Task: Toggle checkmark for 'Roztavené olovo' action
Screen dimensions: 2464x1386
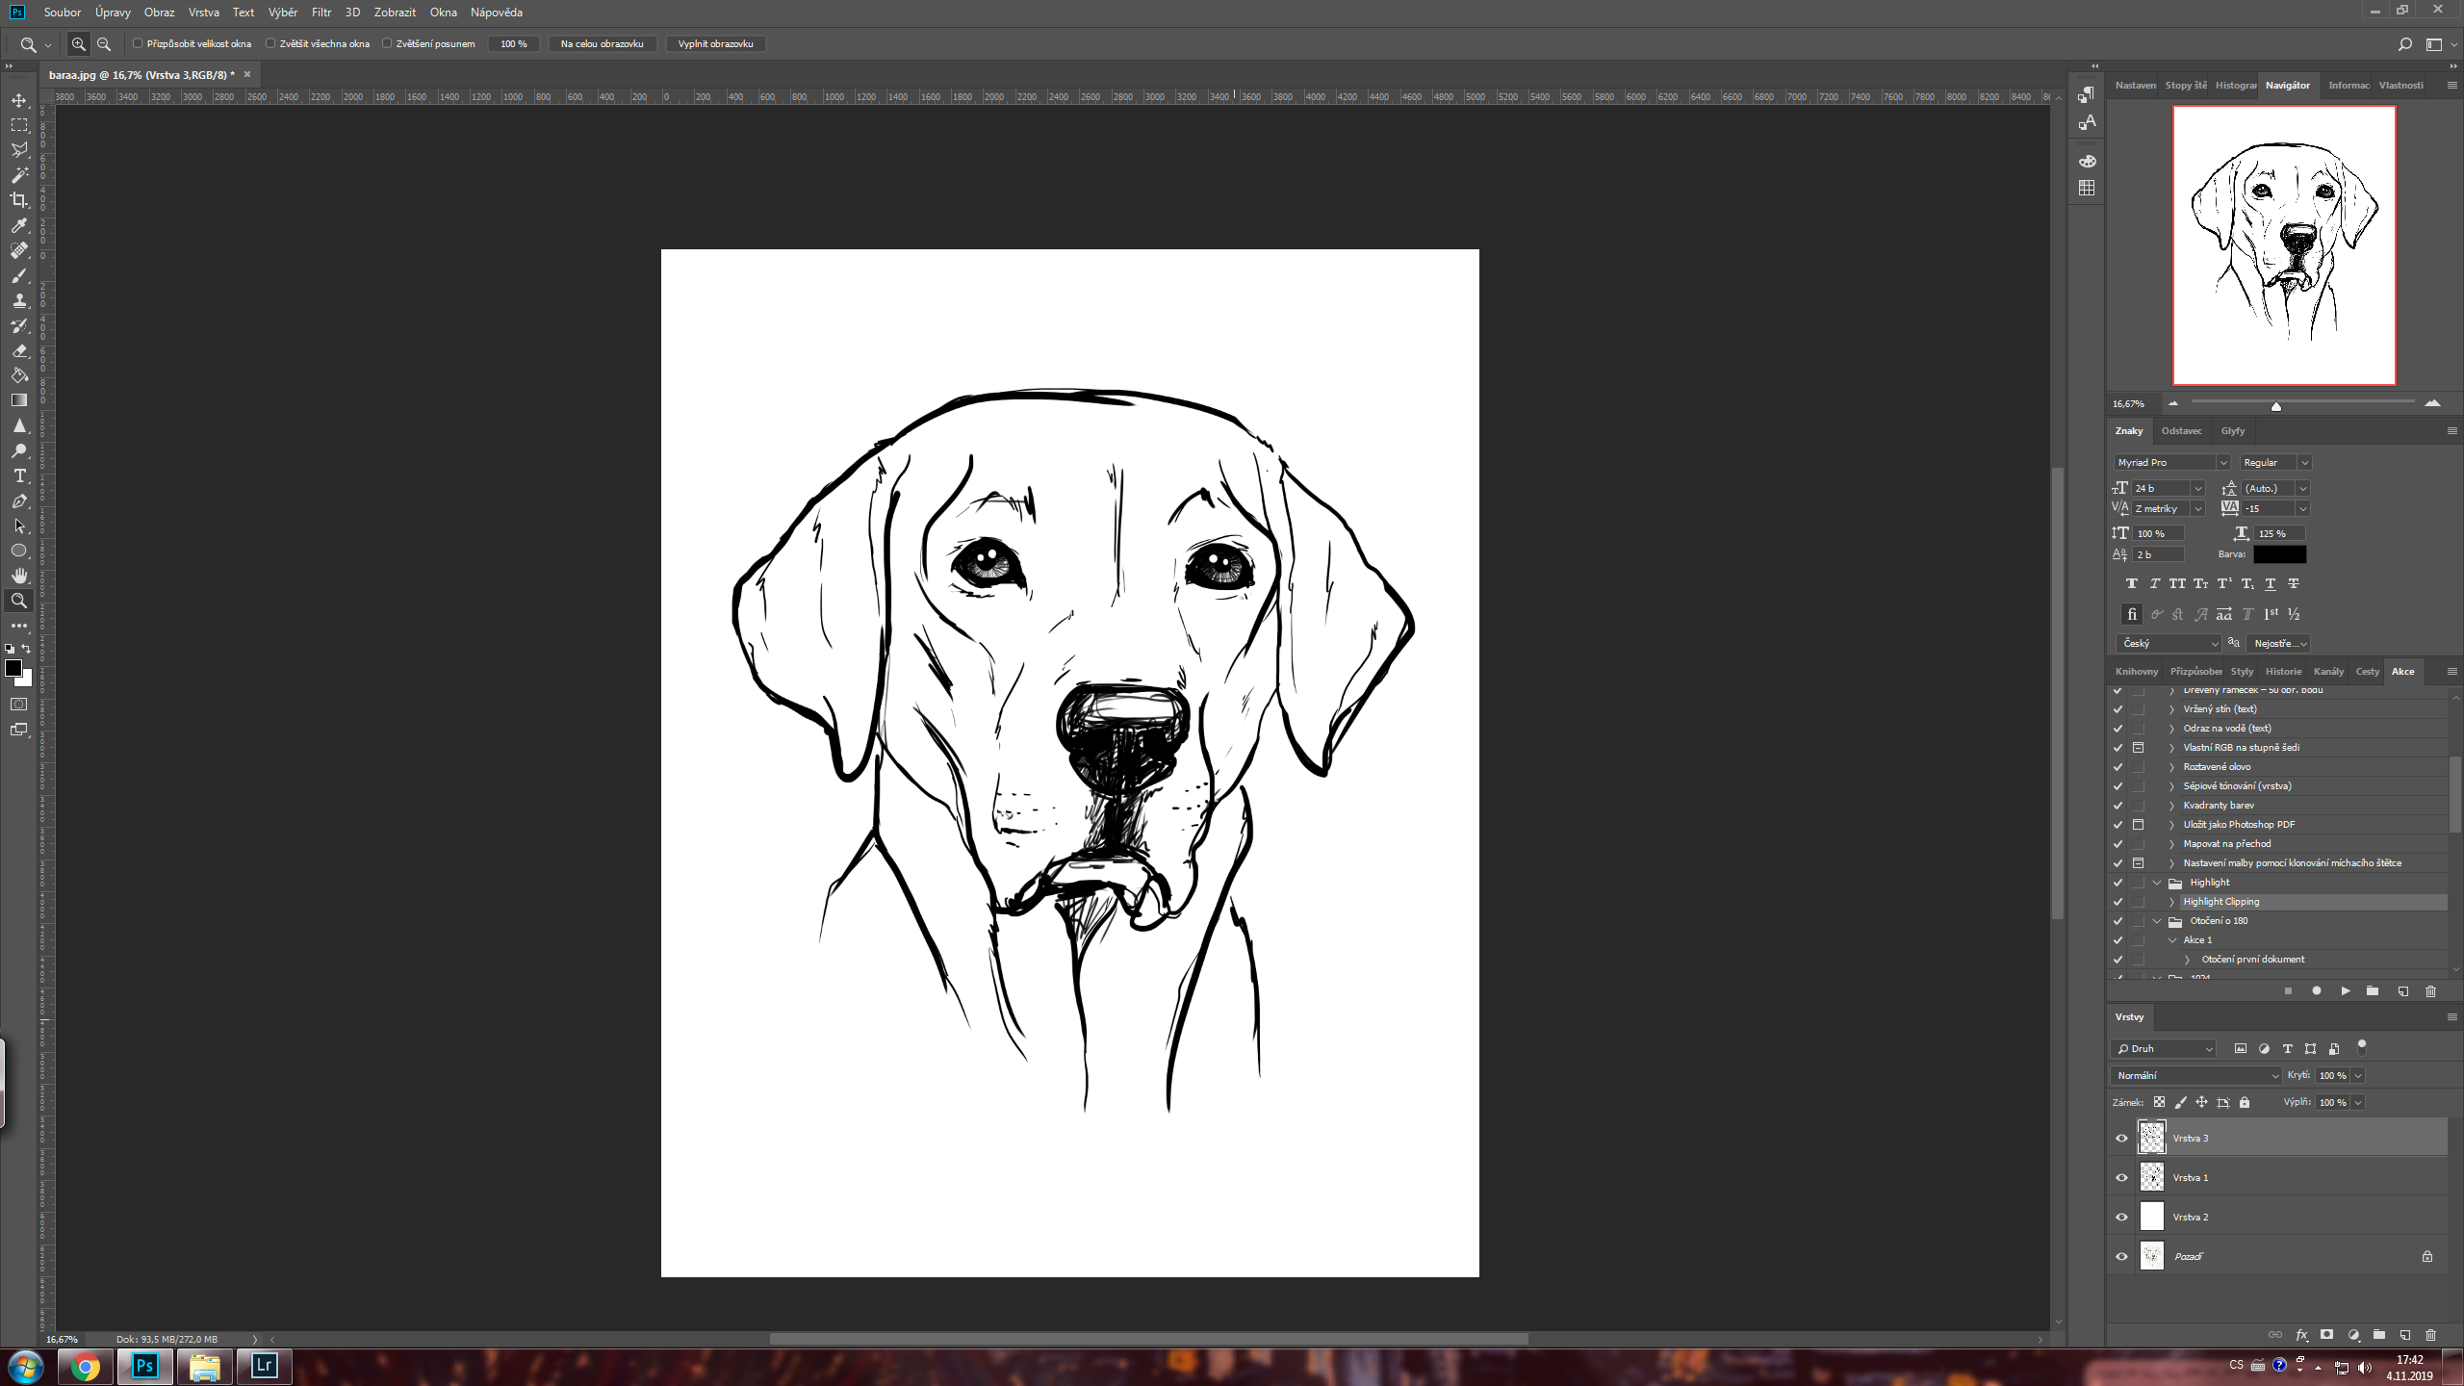Action: point(2117,767)
